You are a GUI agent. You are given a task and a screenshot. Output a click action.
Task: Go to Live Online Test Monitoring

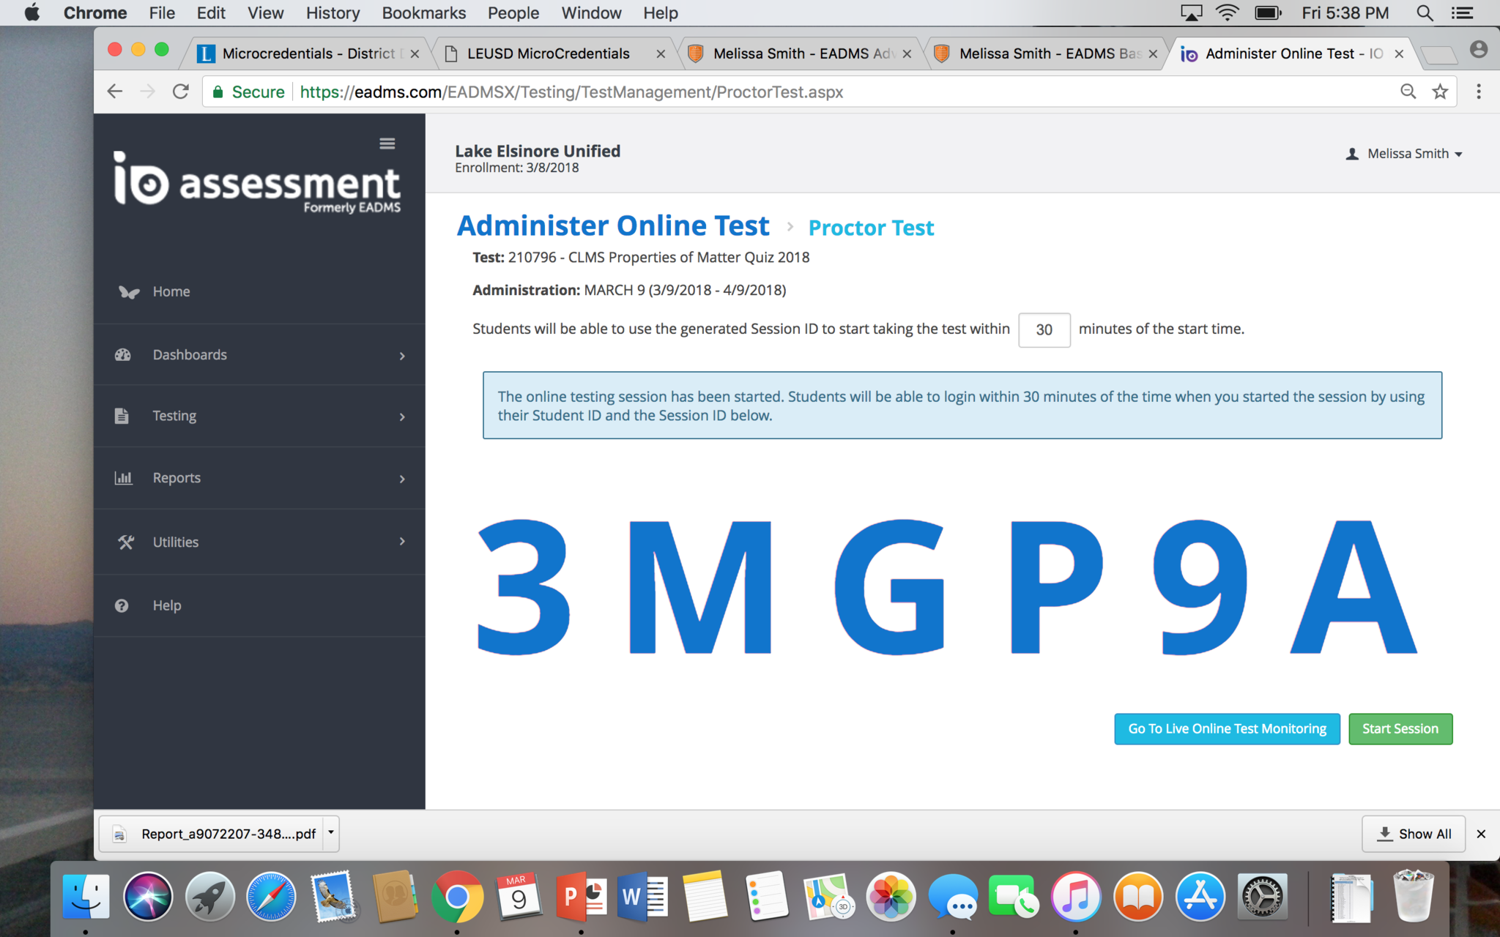[1227, 729]
